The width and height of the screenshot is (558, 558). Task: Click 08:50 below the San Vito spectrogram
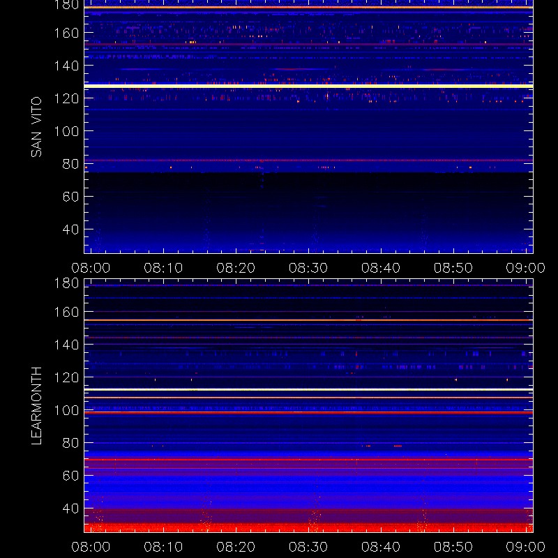(453, 268)
